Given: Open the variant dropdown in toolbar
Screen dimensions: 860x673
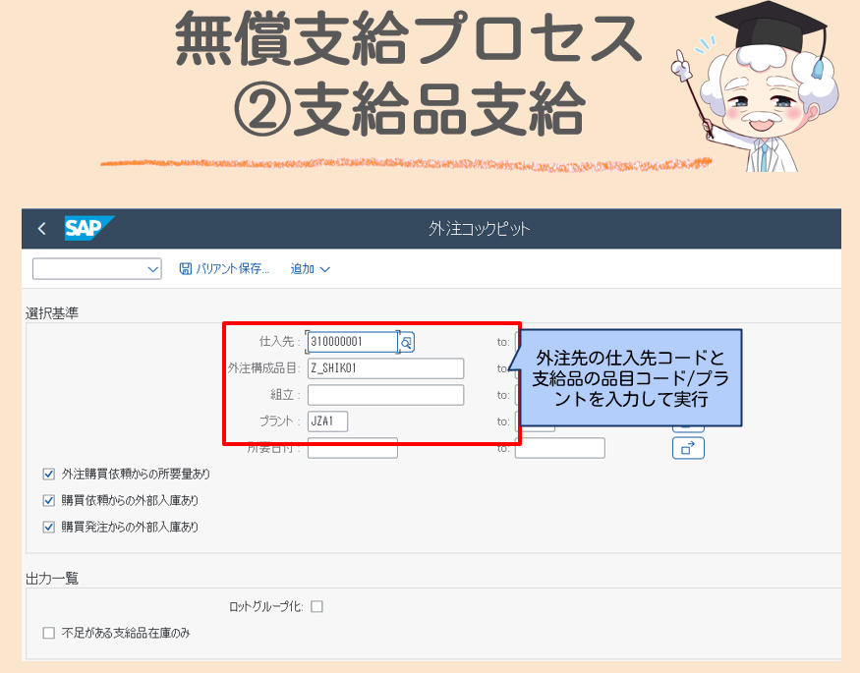Looking at the screenshot, I should 96,269.
